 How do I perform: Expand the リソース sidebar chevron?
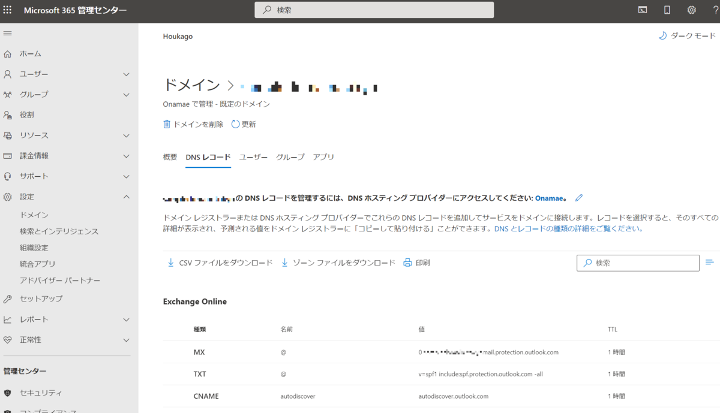(126, 135)
